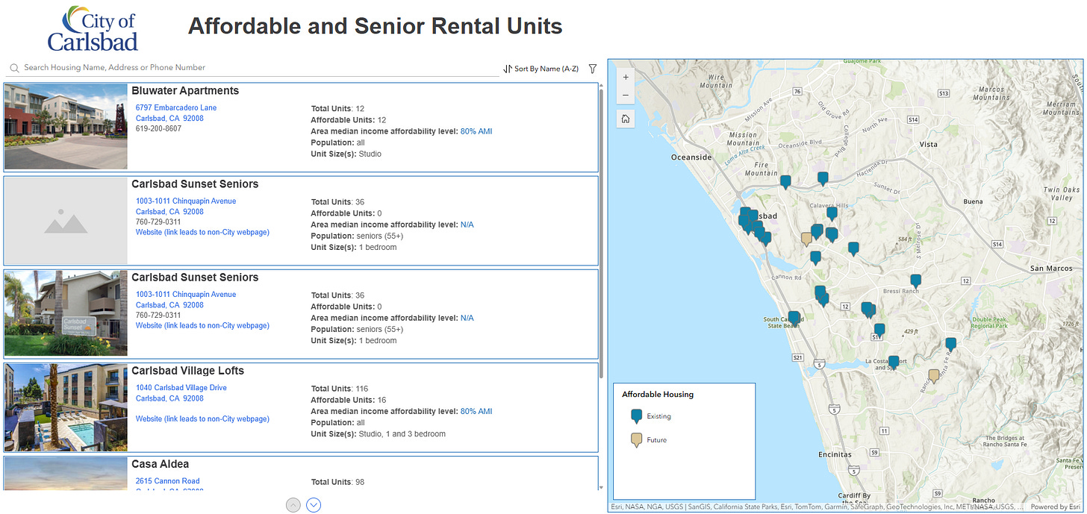1087x514 pixels.
Task: Click Total Units: 116 for Village Lofts
Action: [x=340, y=389]
